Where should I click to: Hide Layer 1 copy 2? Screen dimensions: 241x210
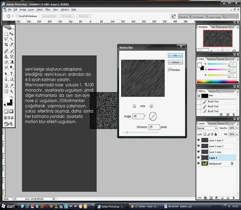pos(199,146)
